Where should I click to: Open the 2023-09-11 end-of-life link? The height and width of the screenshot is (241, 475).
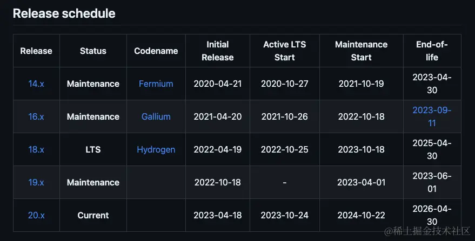432,116
